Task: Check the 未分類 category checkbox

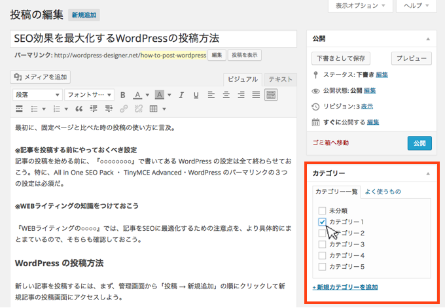Action: 322,211
